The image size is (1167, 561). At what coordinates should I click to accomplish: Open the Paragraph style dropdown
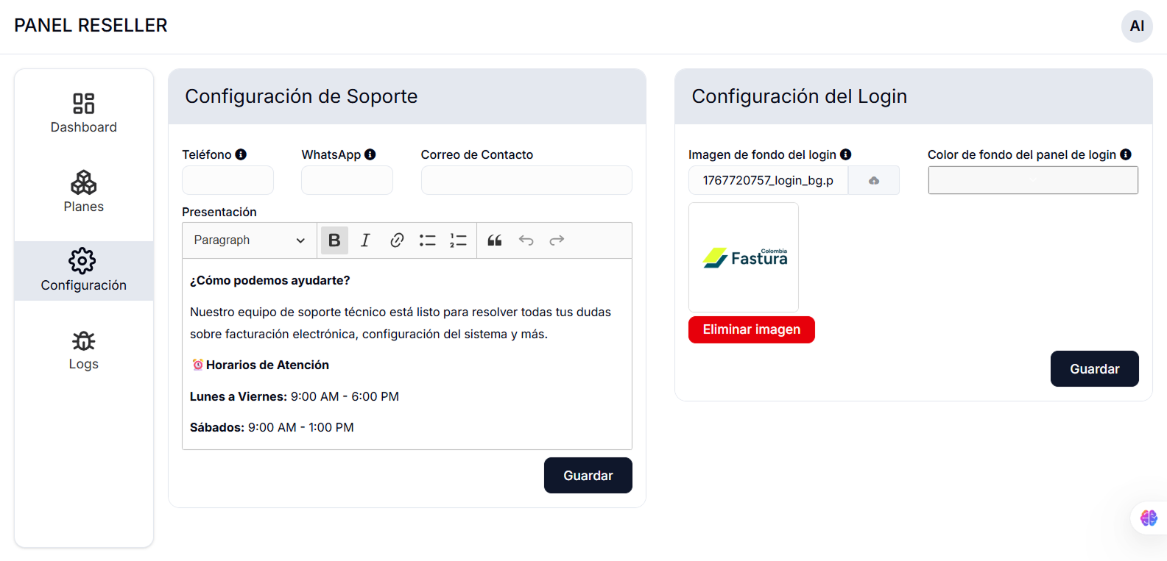click(x=250, y=240)
